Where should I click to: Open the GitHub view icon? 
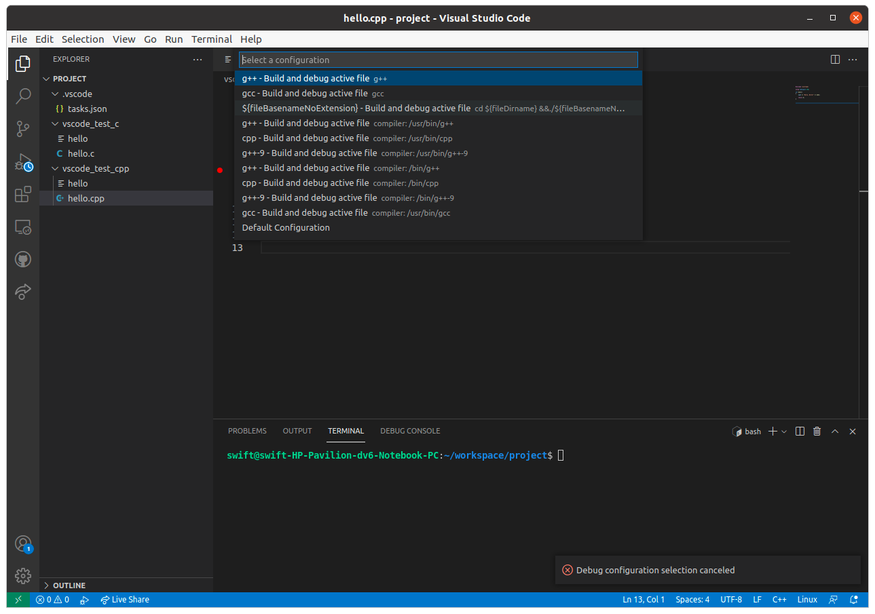pyautogui.click(x=23, y=259)
